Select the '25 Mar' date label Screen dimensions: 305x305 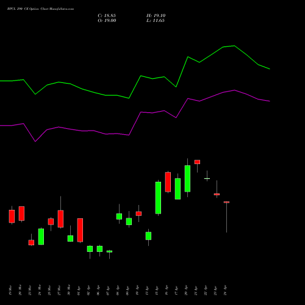(x=49, y=290)
